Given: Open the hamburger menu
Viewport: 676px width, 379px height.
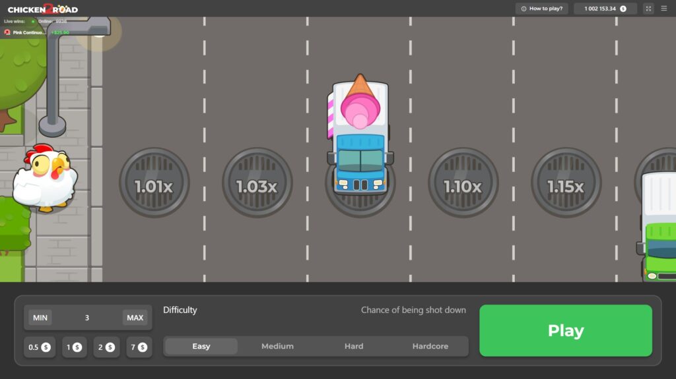Looking at the screenshot, I should [663, 9].
